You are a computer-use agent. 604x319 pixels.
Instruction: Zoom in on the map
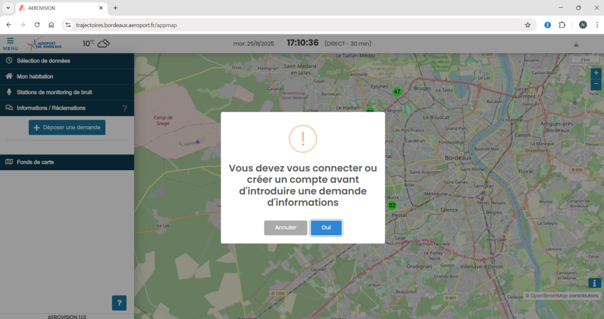(x=596, y=72)
